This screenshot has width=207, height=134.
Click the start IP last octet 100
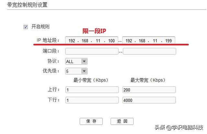(111, 41)
